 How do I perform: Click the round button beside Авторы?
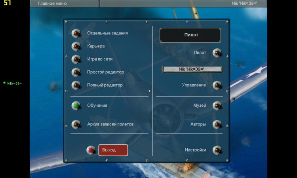217,125
